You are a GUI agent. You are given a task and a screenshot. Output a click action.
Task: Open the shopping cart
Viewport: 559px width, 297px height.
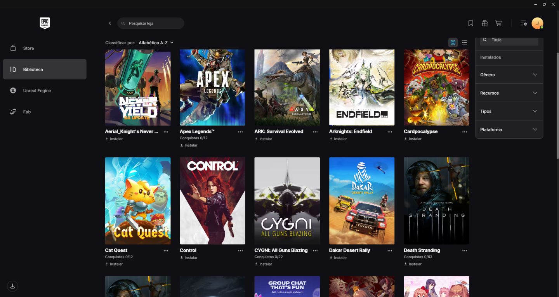[x=498, y=23]
